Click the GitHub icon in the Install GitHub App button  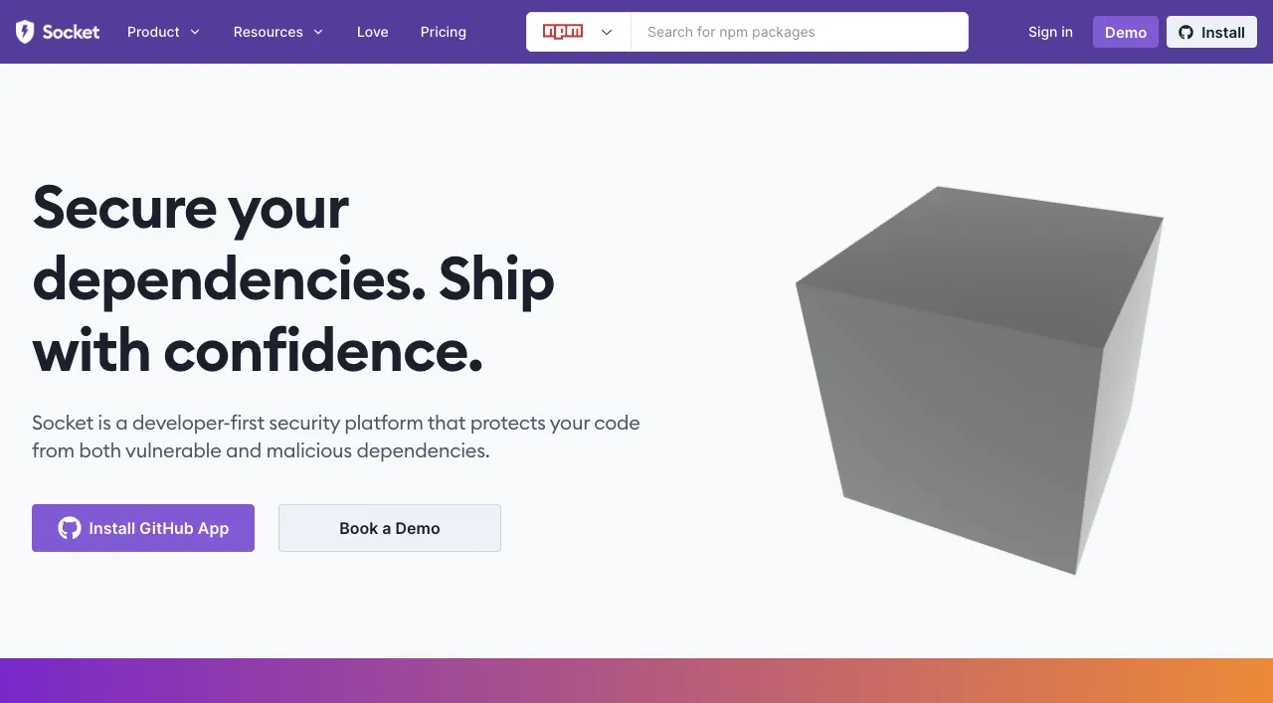[x=70, y=528]
